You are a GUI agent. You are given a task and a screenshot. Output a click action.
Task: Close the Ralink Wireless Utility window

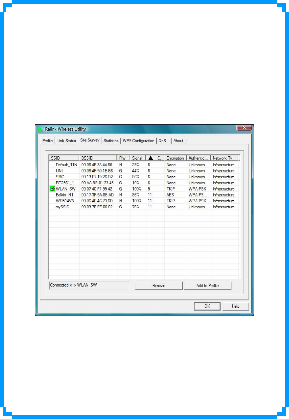[x=244, y=127]
